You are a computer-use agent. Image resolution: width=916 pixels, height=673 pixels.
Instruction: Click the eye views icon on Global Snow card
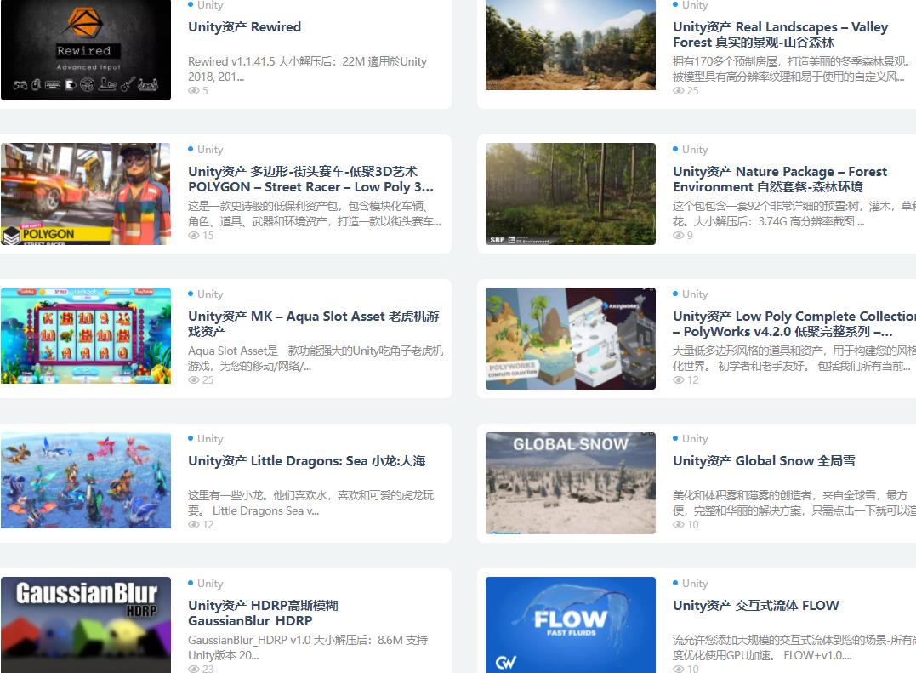tap(678, 525)
